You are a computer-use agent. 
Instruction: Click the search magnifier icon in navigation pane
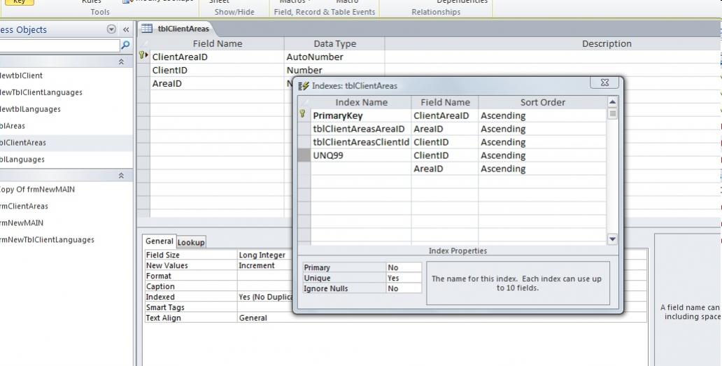(125, 45)
